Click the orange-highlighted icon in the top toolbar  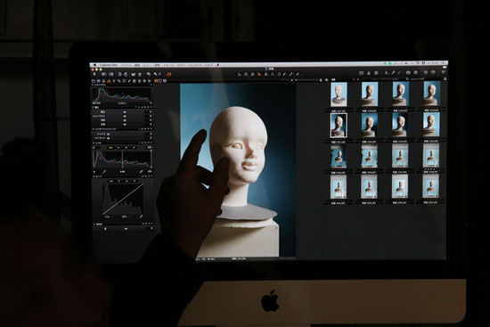168,75
